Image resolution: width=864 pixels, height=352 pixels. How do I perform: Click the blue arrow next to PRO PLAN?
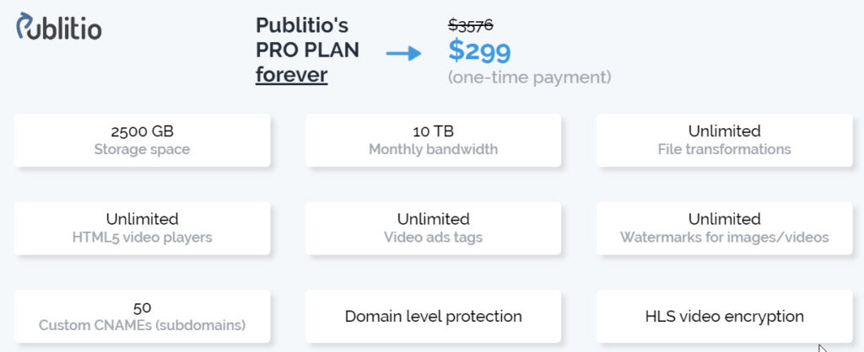pos(403,54)
